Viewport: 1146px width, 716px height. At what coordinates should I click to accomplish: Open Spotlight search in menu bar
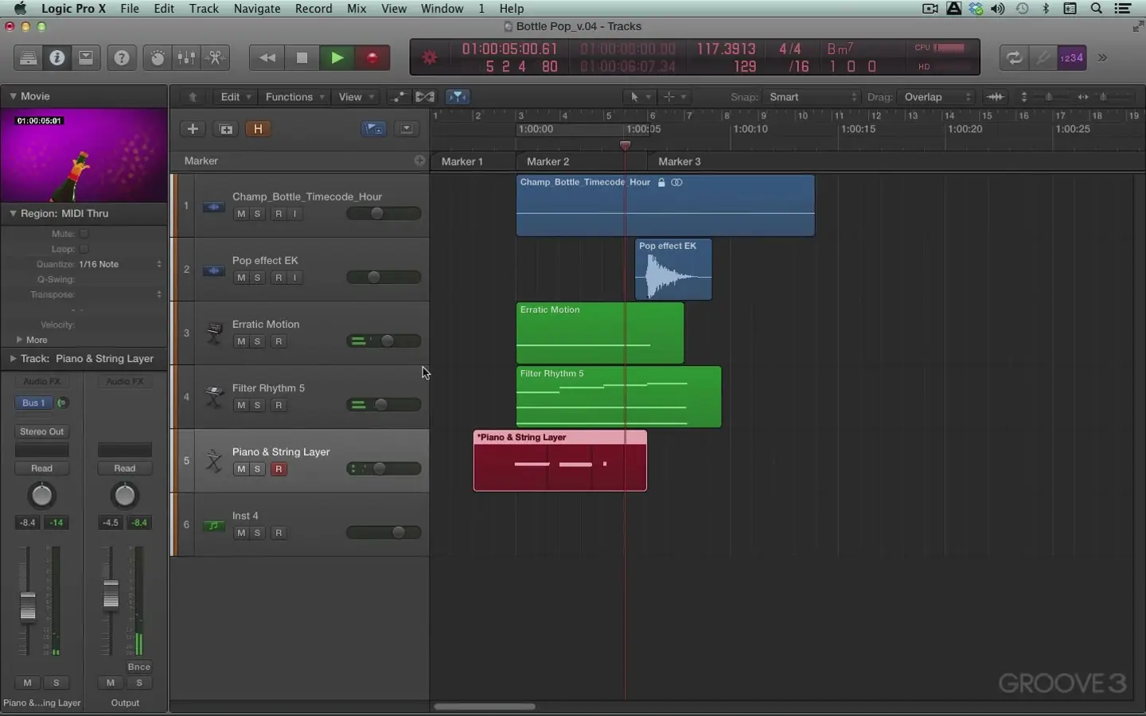point(1097,9)
